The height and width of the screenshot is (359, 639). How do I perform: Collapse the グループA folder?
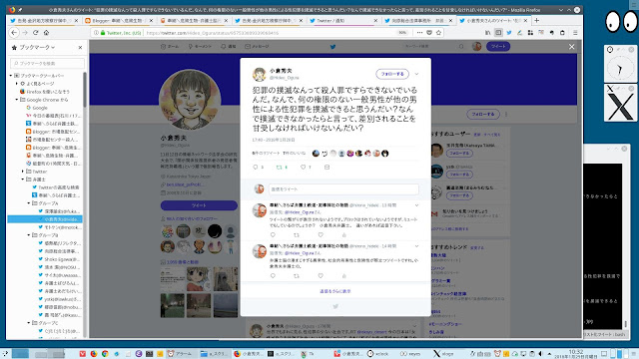(x=29, y=203)
